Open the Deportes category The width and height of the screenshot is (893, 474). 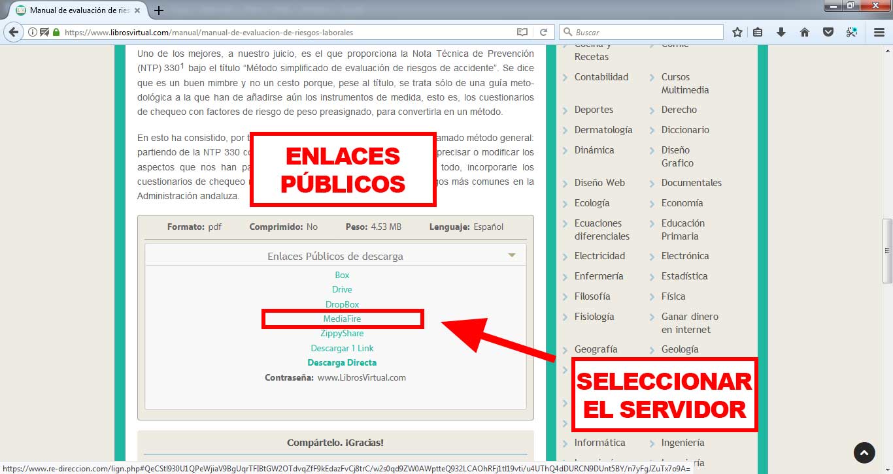[594, 109]
